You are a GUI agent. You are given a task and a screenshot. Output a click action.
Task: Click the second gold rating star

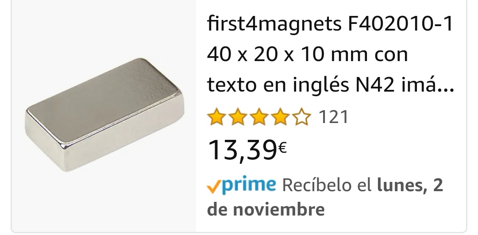tap(238, 117)
